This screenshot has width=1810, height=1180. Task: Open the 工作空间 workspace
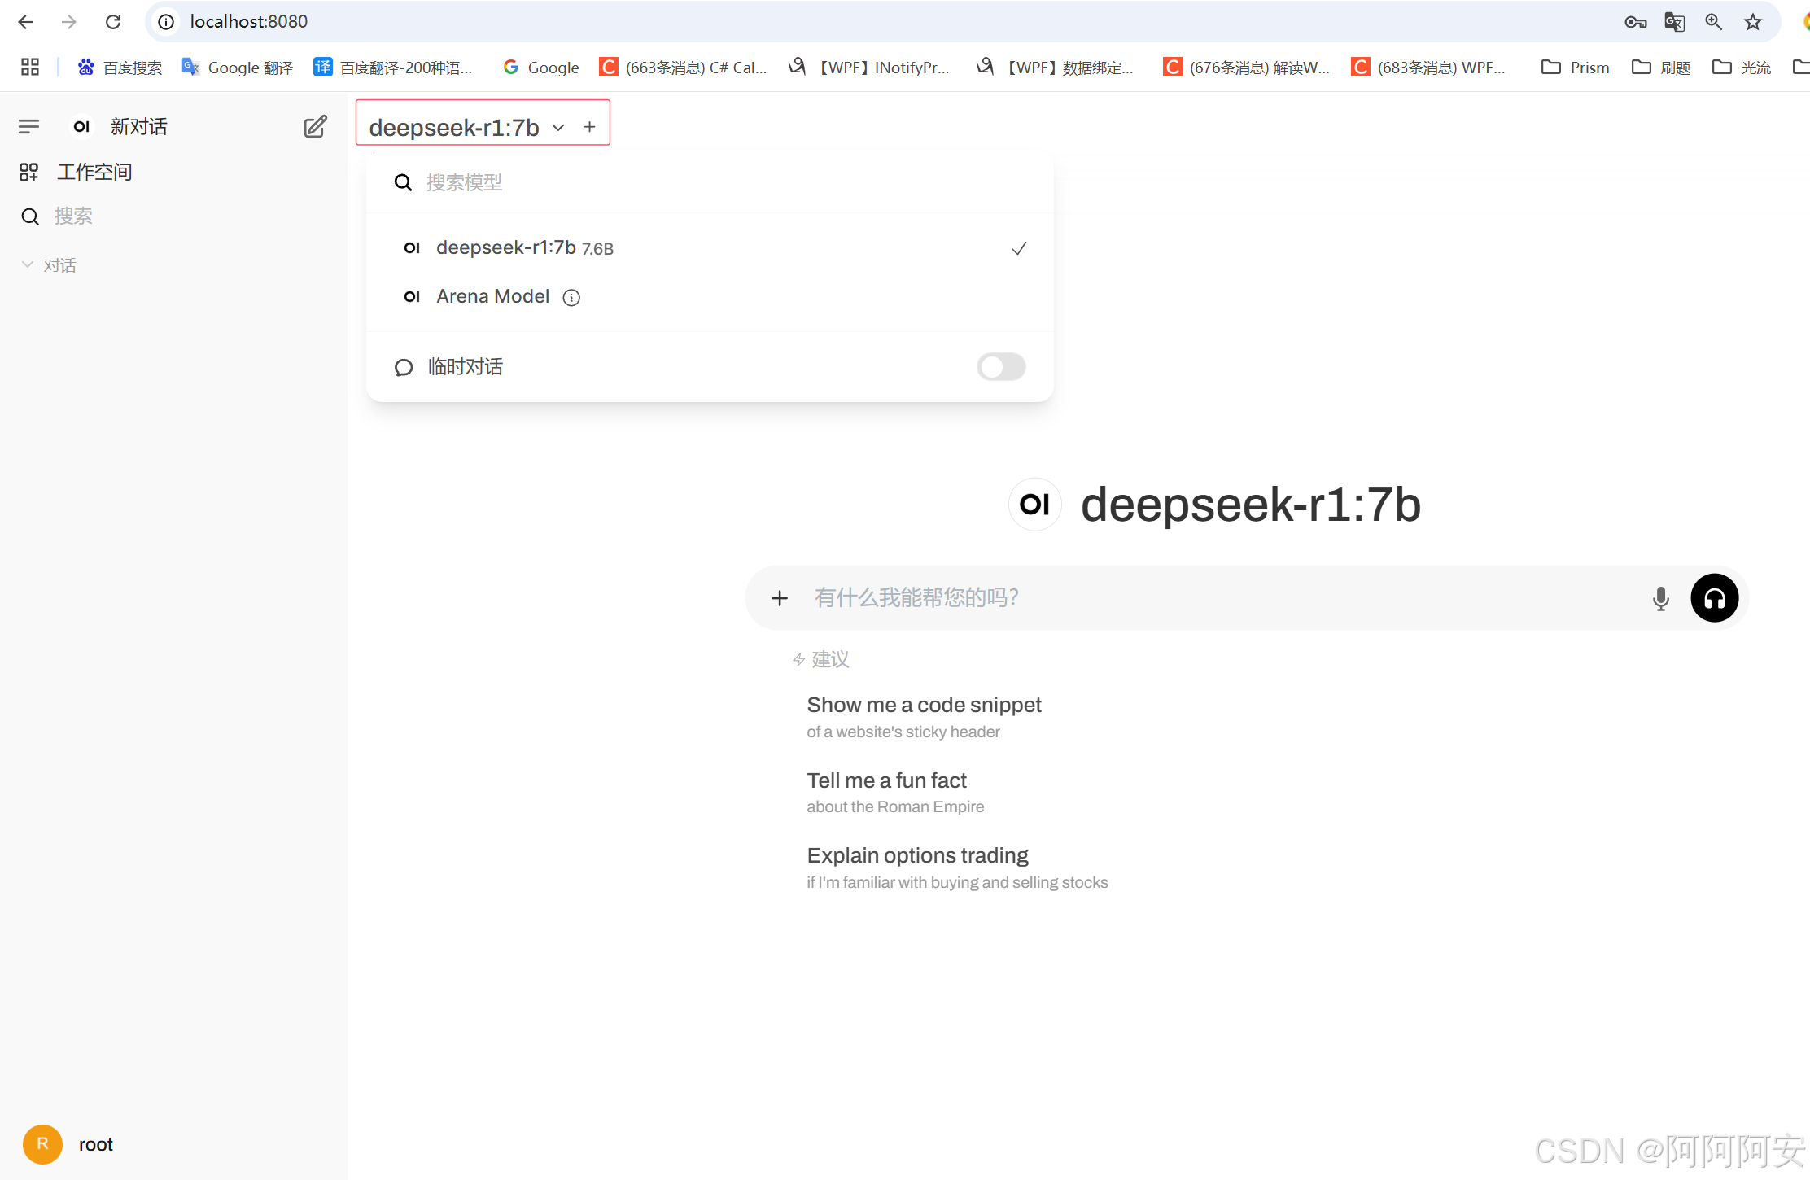(76, 172)
